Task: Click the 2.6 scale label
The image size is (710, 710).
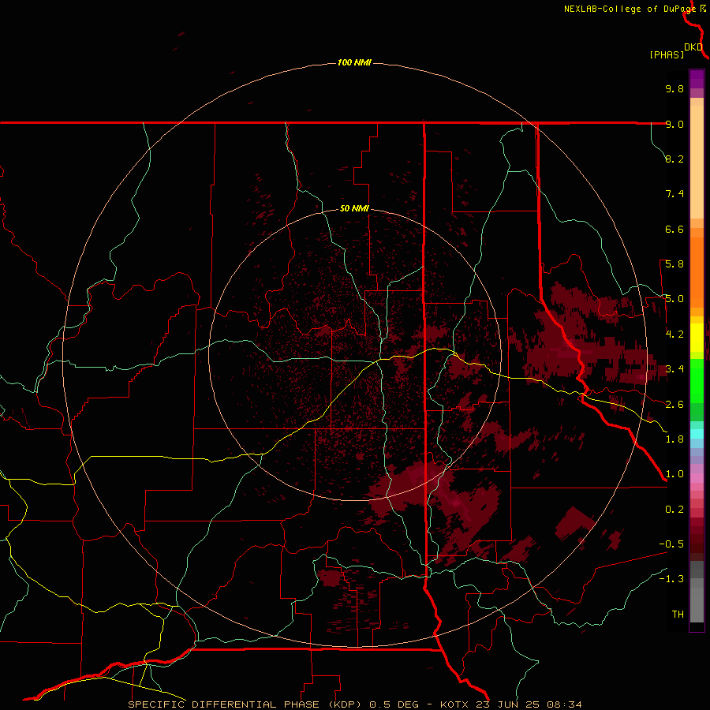Action: pyautogui.click(x=674, y=405)
